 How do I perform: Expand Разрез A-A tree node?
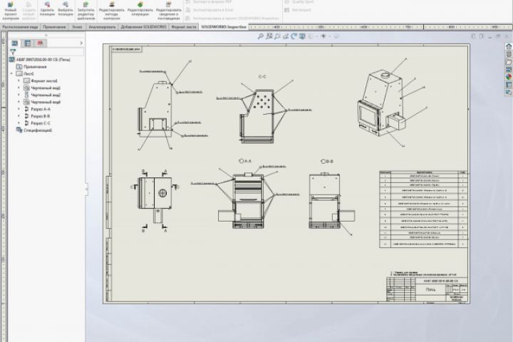[x=19, y=109]
